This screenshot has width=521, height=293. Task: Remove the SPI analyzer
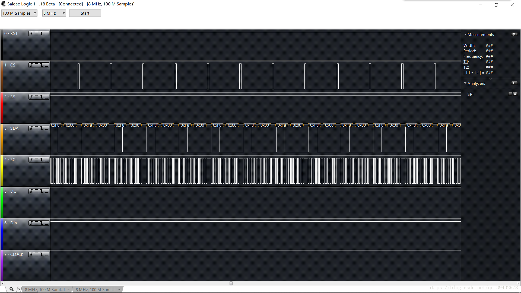510,94
